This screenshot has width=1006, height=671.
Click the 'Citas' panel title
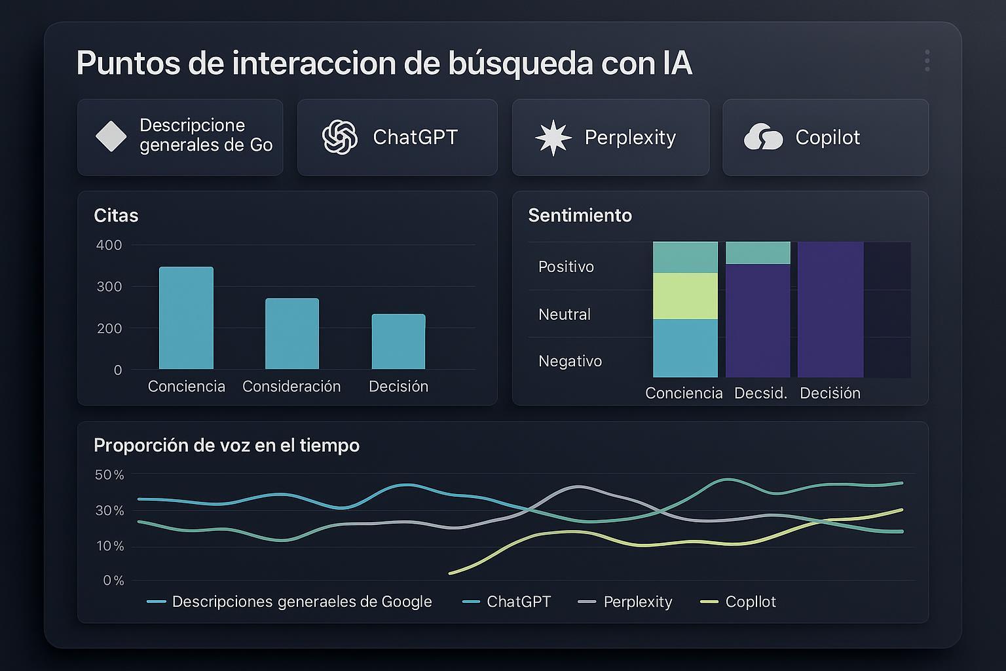click(x=116, y=216)
